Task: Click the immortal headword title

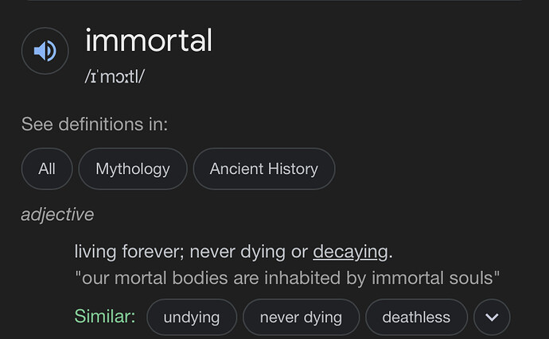Action: click(149, 40)
